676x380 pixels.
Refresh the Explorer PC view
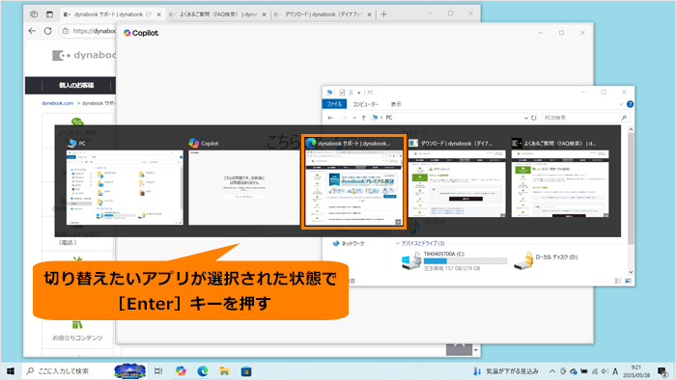click(534, 118)
